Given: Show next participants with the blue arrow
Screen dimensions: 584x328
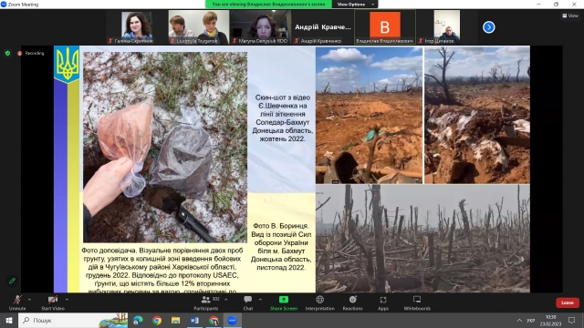Looking at the screenshot, I should [x=489, y=27].
